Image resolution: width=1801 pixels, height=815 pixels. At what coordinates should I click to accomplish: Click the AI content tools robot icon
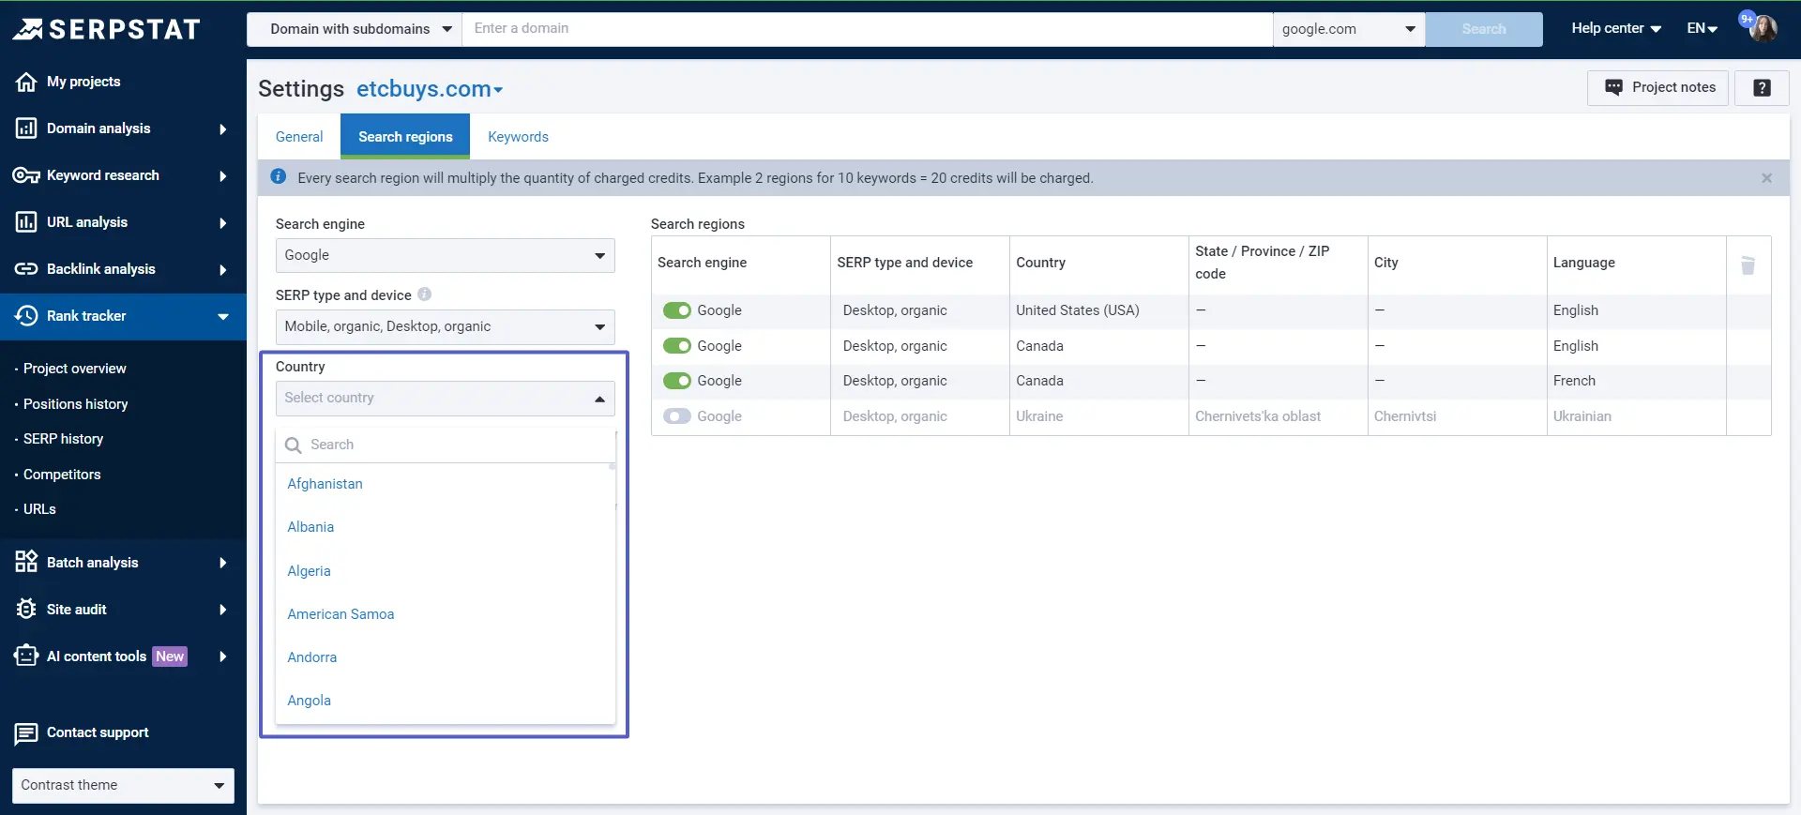[x=26, y=657]
